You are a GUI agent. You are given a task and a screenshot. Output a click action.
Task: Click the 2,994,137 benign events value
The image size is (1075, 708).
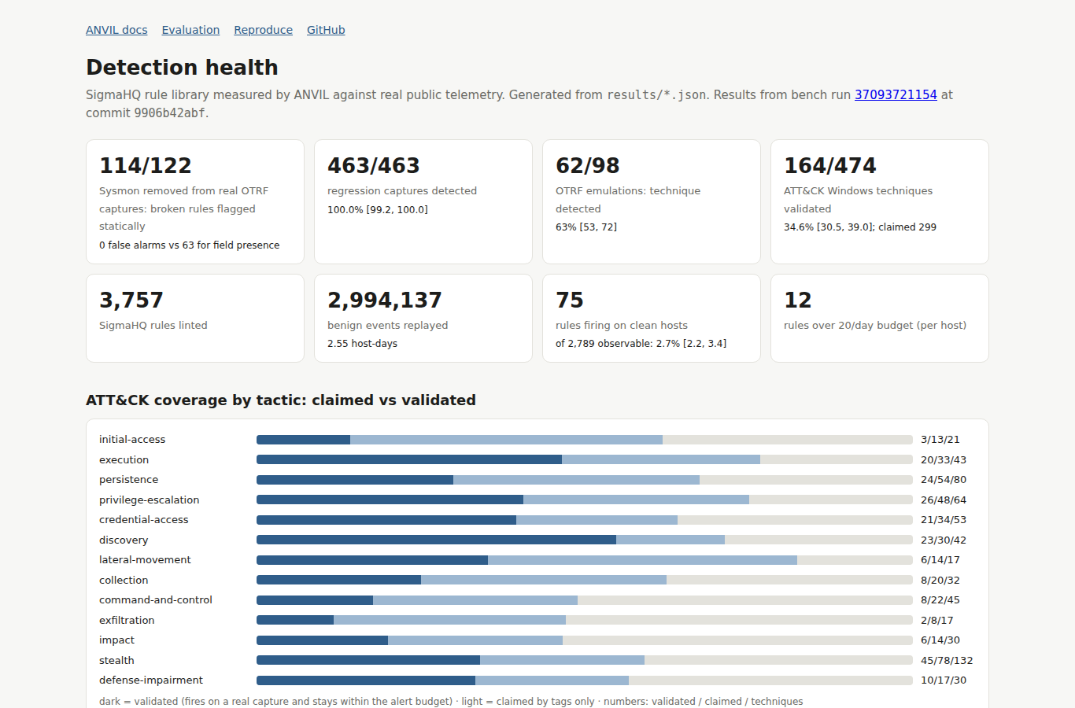385,301
